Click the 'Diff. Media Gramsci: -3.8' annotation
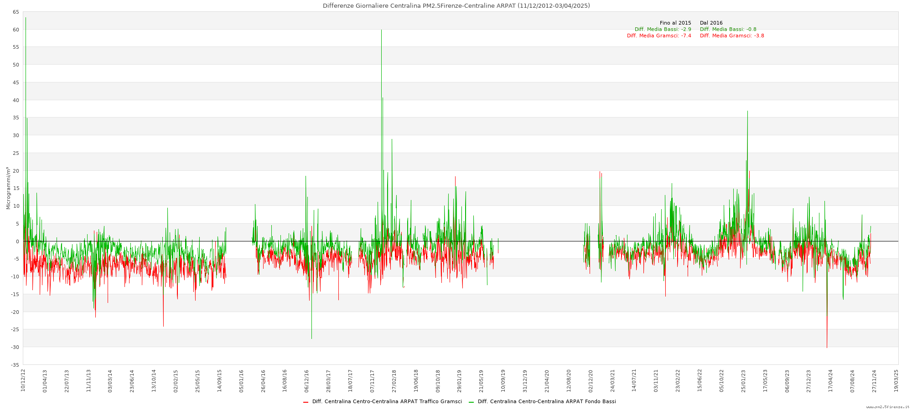912x410 pixels. tap(732, 36)
